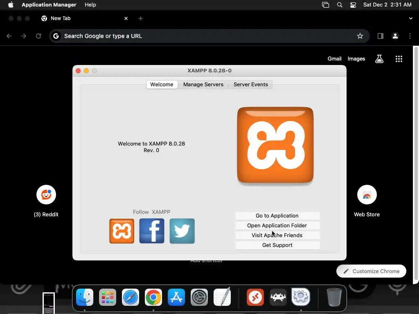
Task: Open Safari from the Dock
Action: [131, 297]
